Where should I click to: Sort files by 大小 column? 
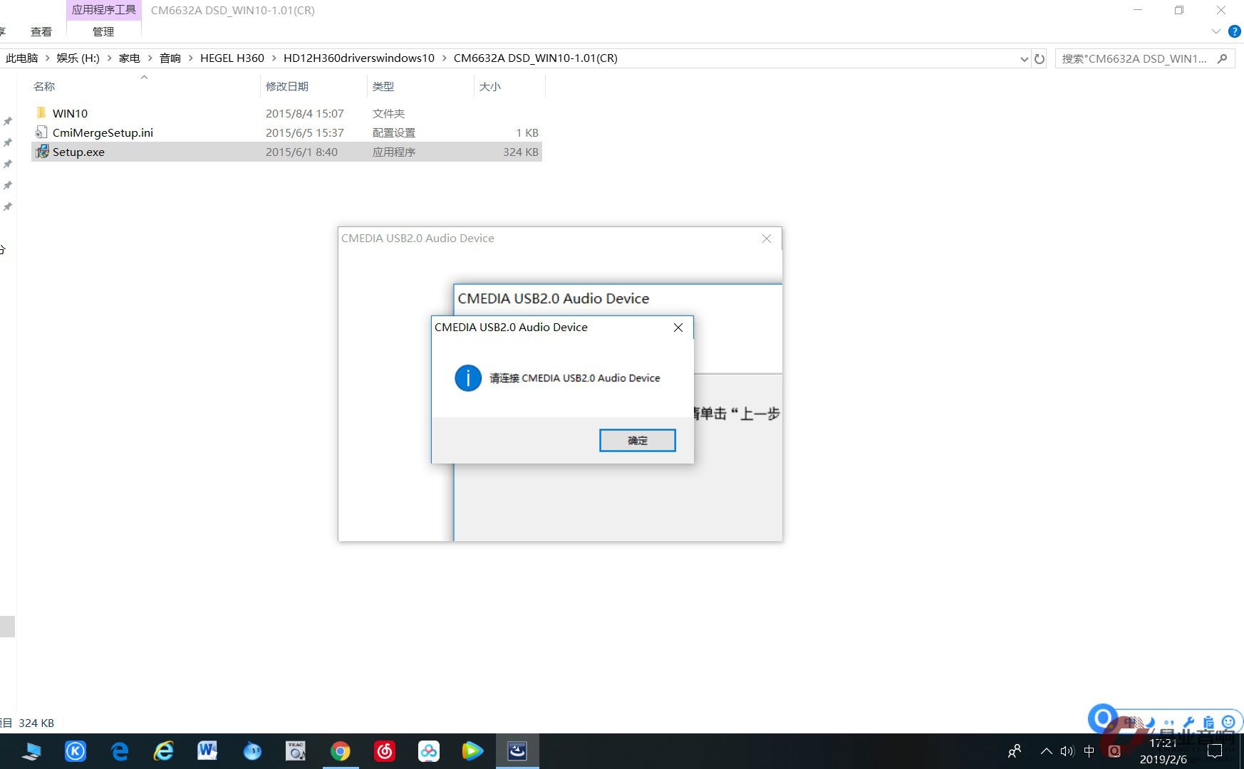click(x=490, y=86)
